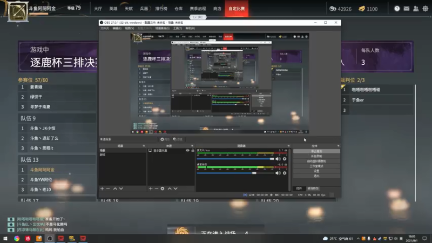The width and height of the screenshot is (432, 243).
Task: Select the second scene in OBS scenes list
Action: (x=123, y=155)
